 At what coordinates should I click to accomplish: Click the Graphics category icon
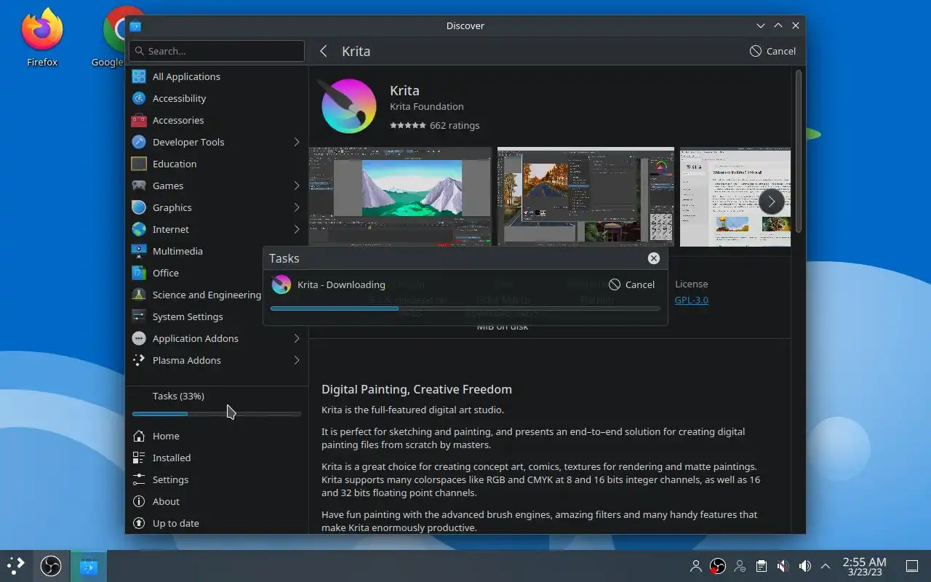click(139, 207)
